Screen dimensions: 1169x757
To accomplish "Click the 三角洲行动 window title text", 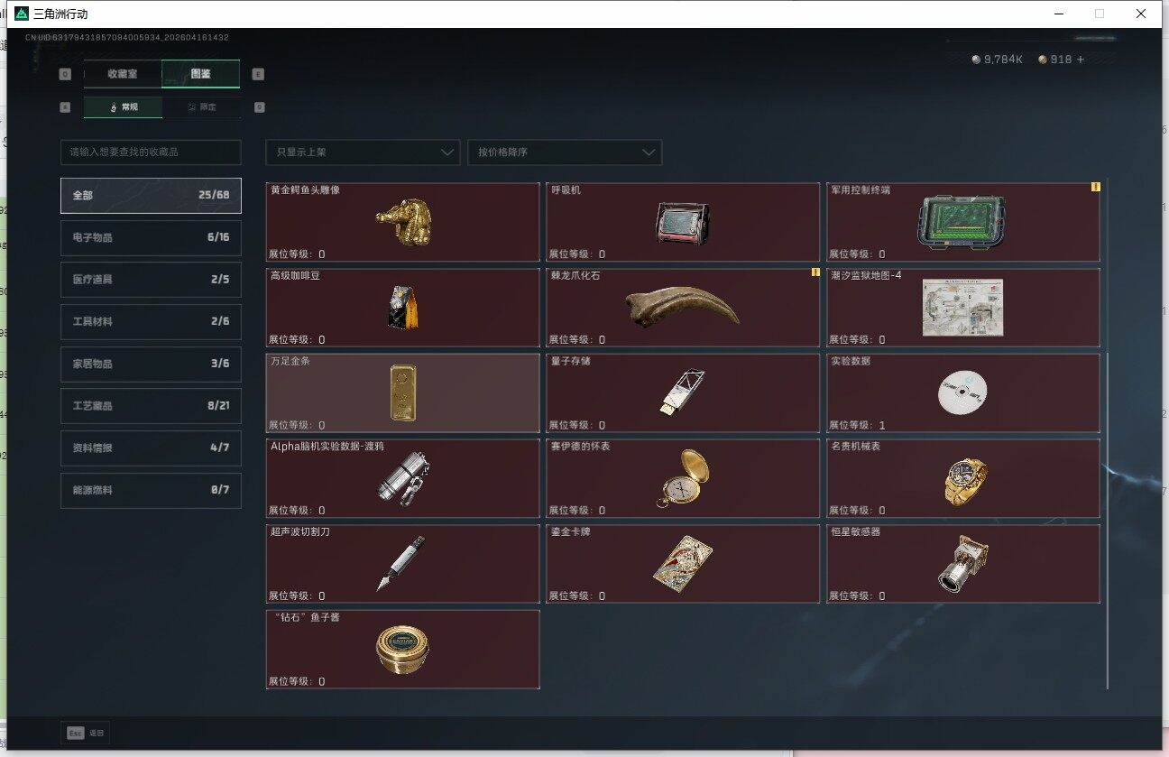I will (60, 14).
